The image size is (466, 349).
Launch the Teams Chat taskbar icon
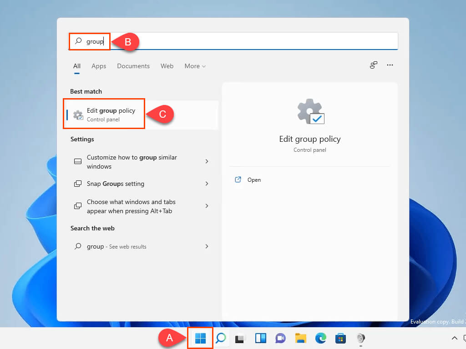(x=280, y=338)
